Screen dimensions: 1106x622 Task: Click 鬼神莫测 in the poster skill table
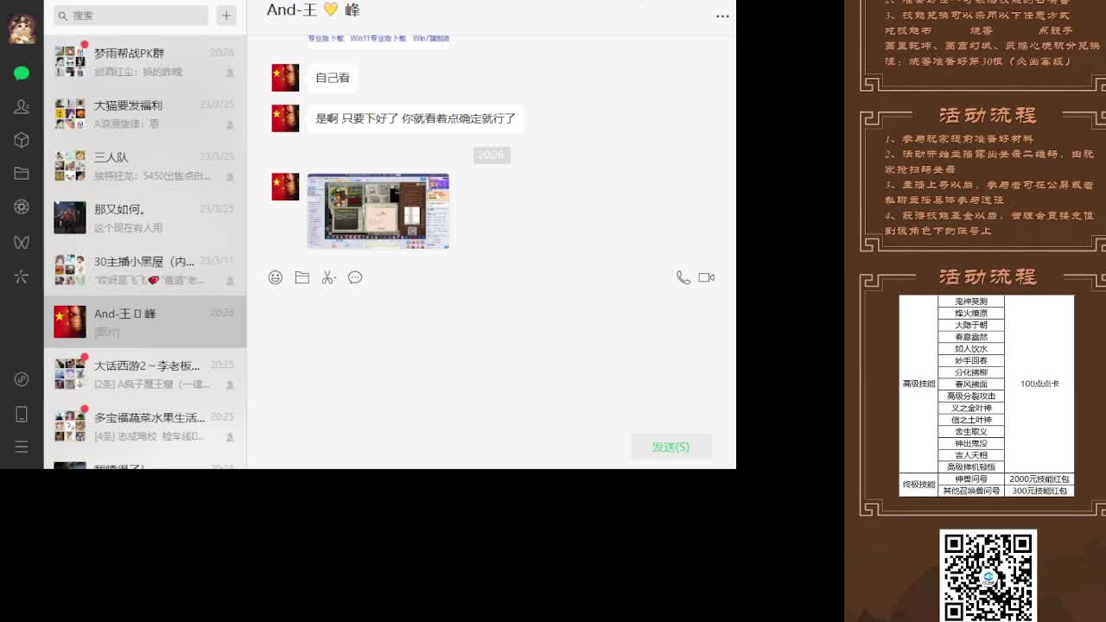(971, 301)
